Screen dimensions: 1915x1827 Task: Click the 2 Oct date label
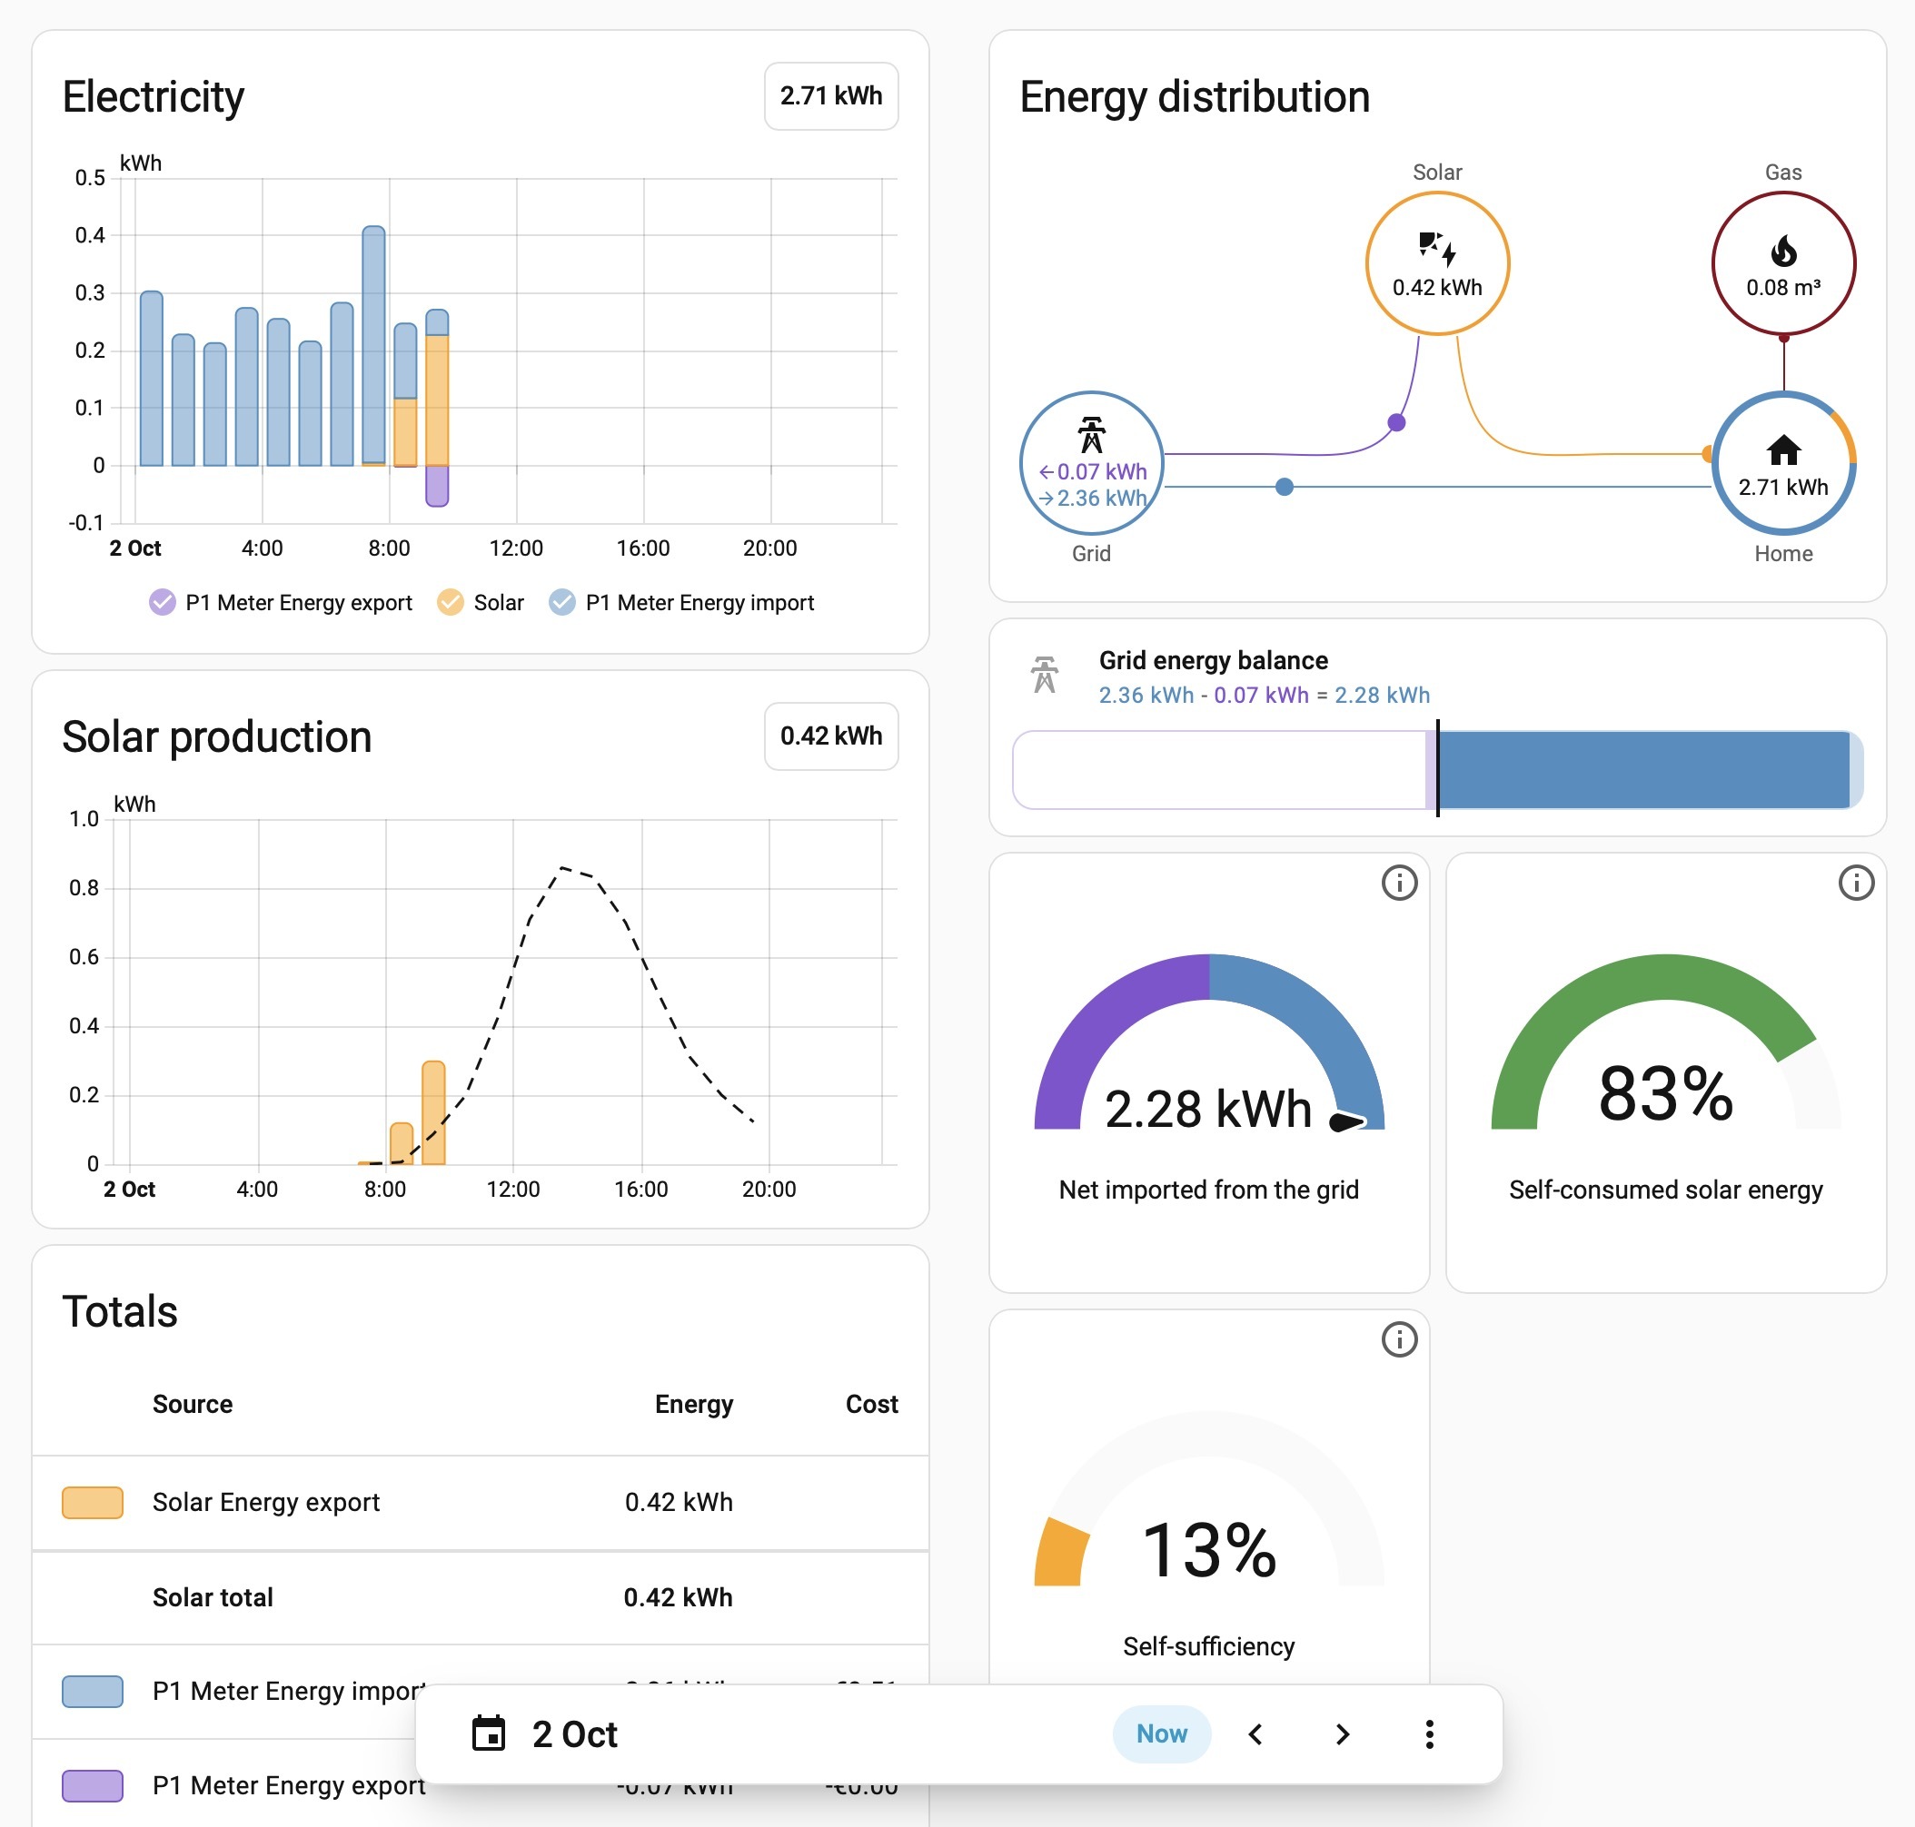pos(575,1733)
